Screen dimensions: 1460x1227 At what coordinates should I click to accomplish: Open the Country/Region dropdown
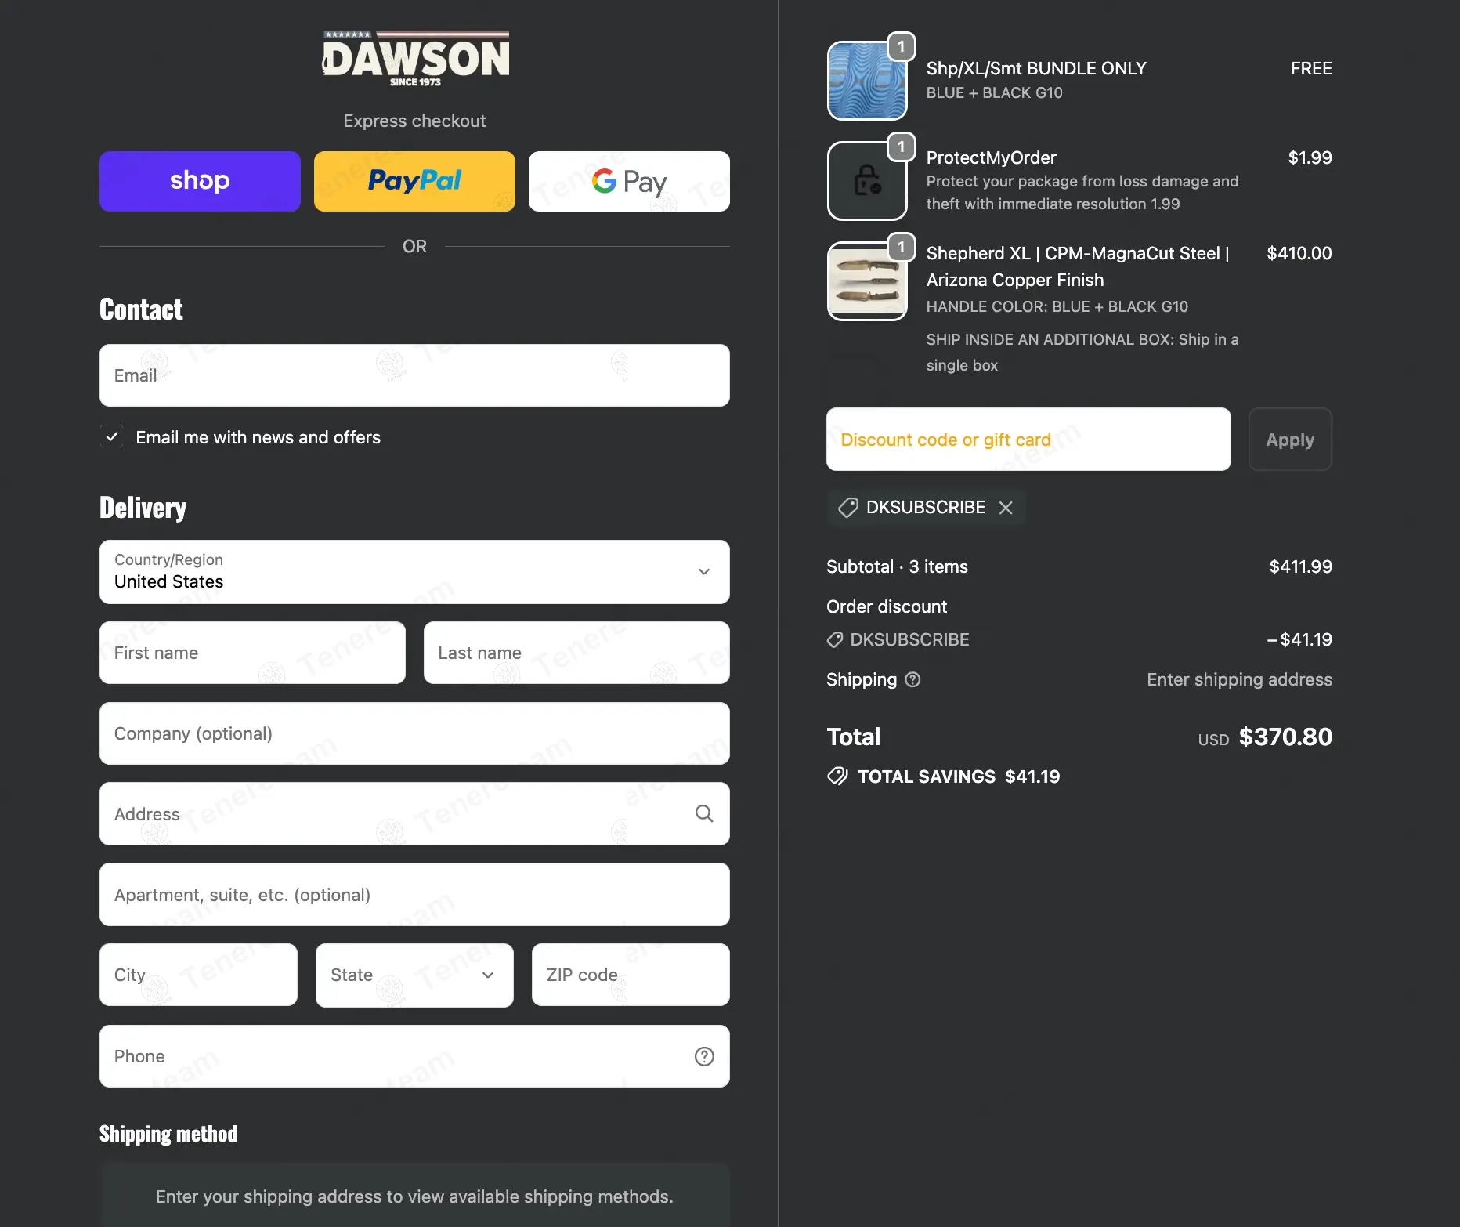[x=414, y=572]
